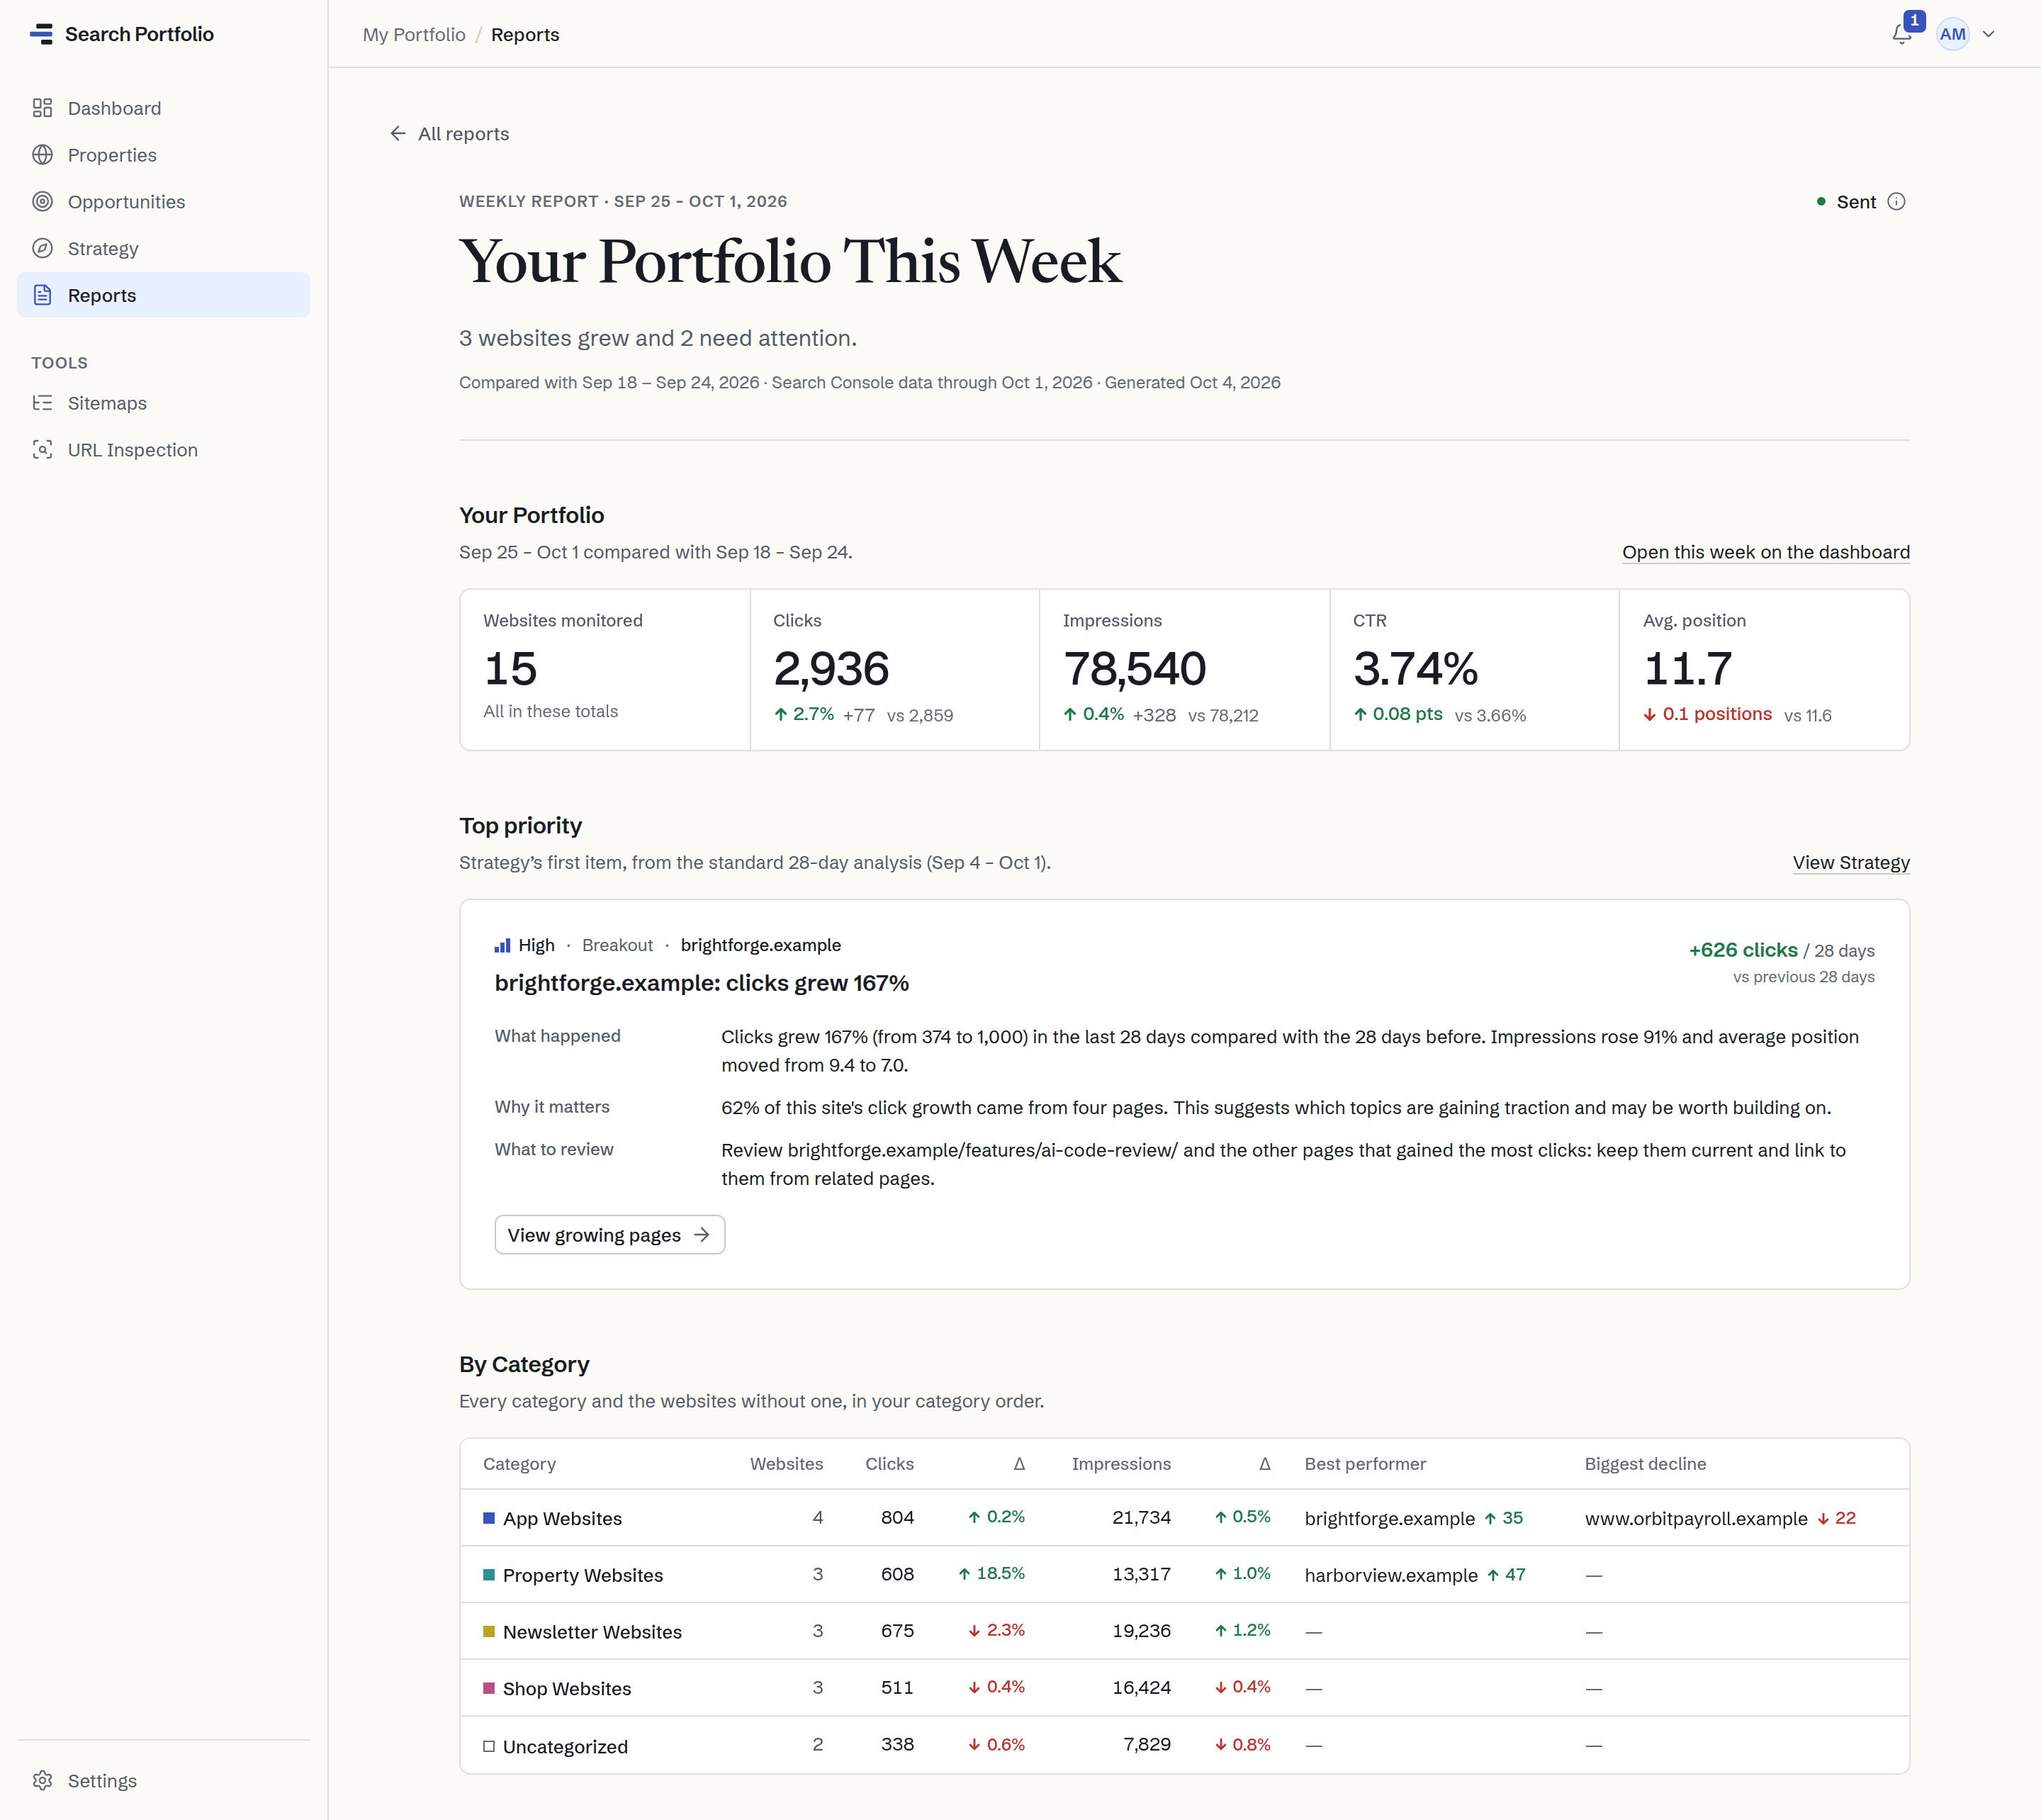
Task: Click the URL Inspection scan icon
Action: coord(42,450)
